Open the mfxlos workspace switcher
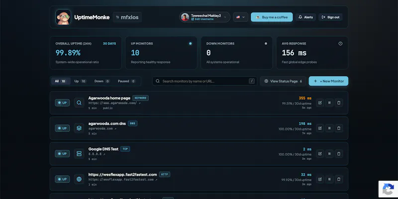 pyautogui.click(x=127, y=17)
